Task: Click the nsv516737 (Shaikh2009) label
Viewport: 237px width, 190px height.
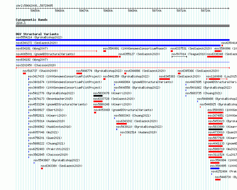Action: (x=40, y=71)
